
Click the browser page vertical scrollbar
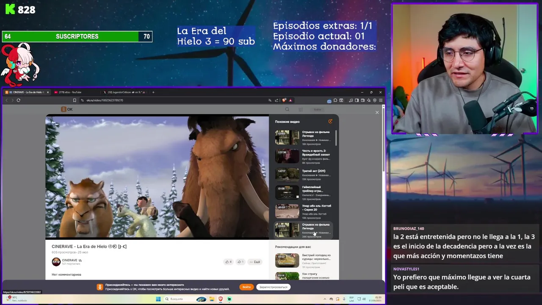(x=383, y=140)
